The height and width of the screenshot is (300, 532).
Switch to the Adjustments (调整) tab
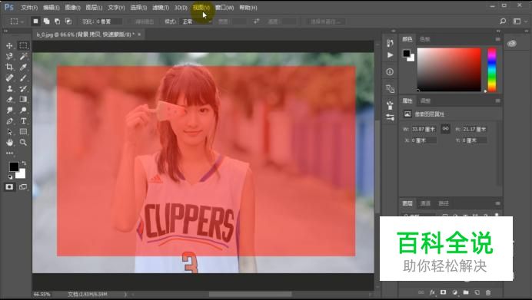425,101
